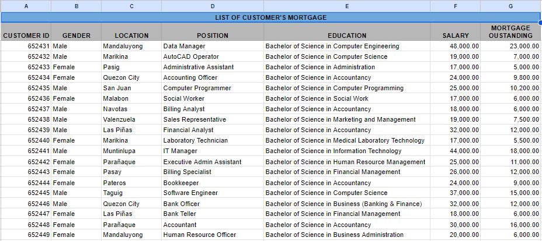Select the CUSTOMER ID header cell

(26, 31)
